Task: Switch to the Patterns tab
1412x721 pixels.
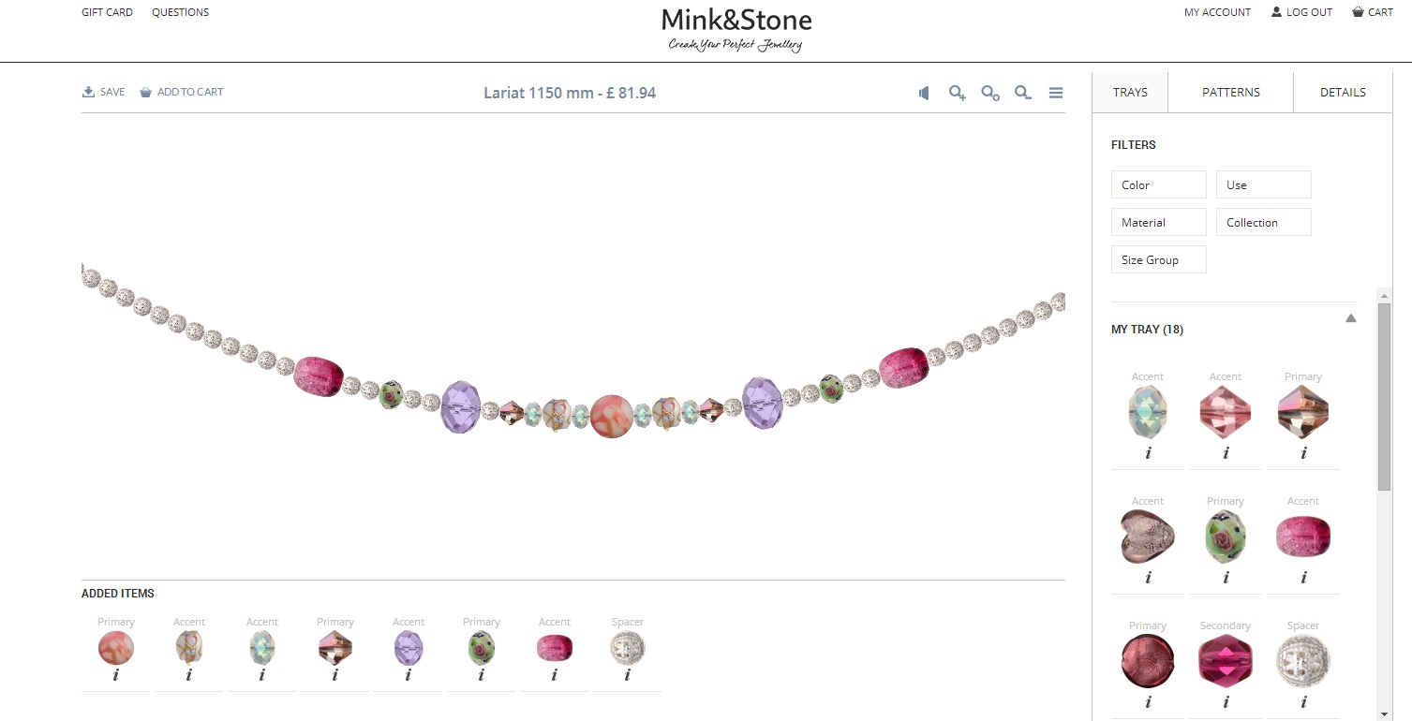Action: pos(1231,92)
